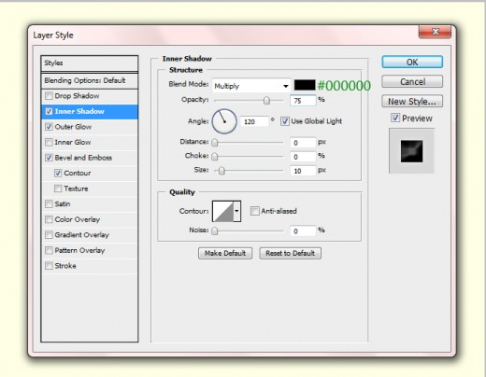This screenshot has width=486, height=377.
Task: Uncheck the Inner Shadow checkbox
Action: 49,111
